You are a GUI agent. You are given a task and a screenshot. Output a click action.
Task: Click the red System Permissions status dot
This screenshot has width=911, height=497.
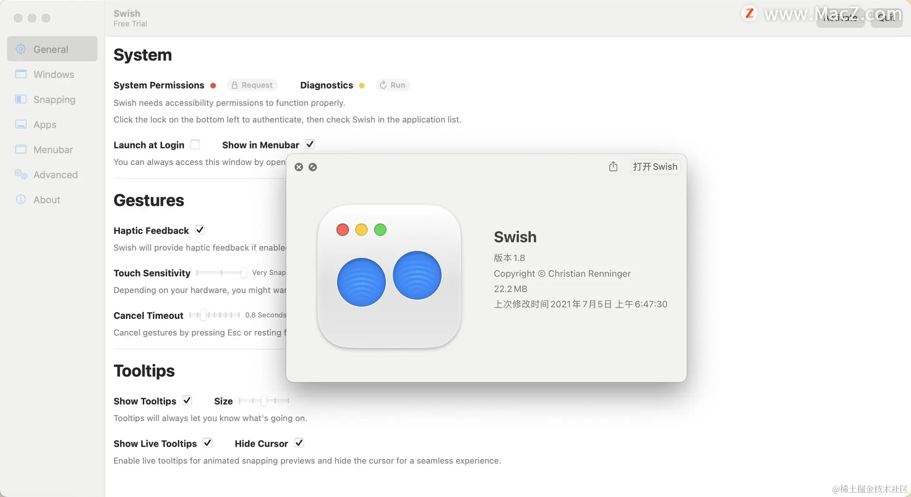click(213, 86)
